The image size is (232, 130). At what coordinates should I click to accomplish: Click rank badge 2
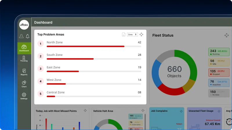(x=41, y=56)
